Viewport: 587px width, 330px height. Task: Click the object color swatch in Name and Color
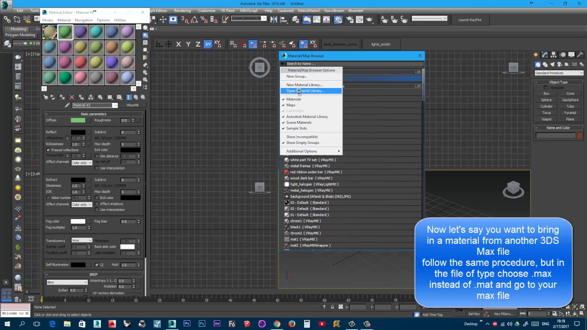pos(580,136)
